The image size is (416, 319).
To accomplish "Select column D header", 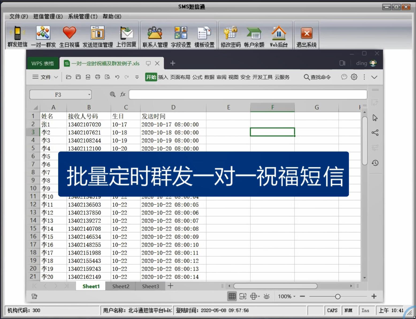I will (x=173, y=107).
